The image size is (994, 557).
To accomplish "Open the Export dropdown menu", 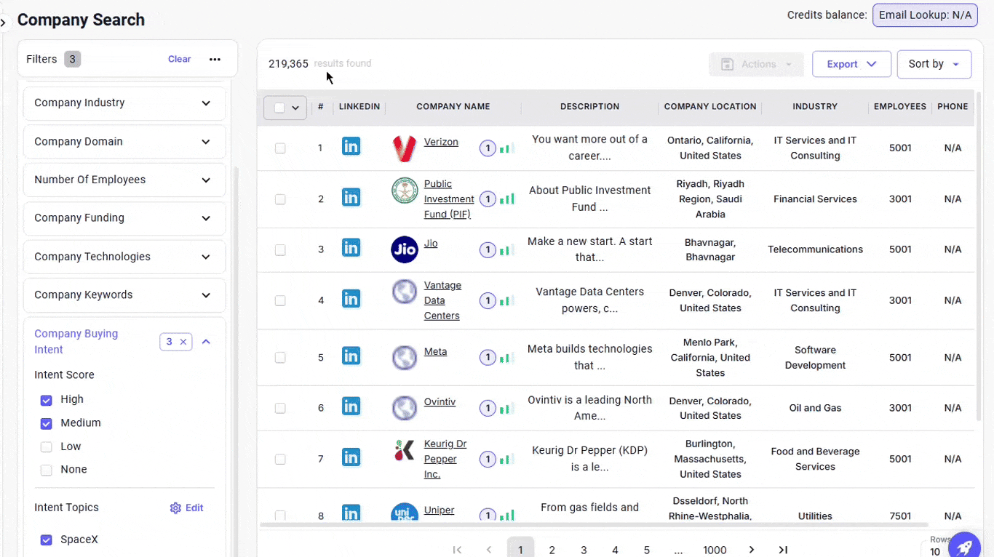I will (x=851, y=64).
